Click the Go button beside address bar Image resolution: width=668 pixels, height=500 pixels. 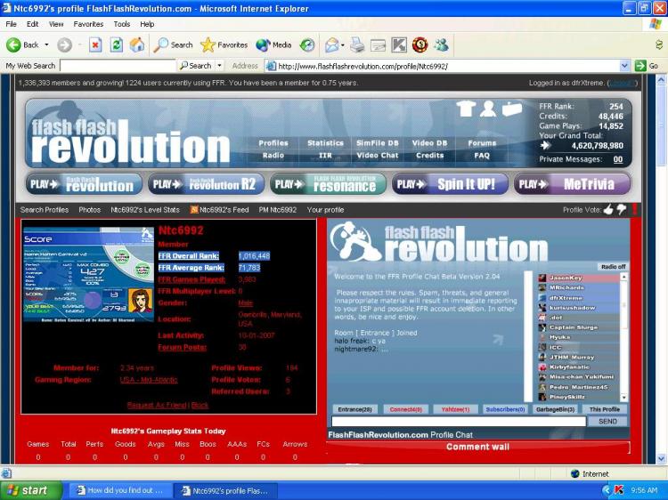click(648, 66)
